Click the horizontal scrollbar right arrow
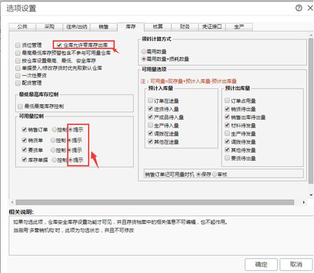 pos(304,202)
